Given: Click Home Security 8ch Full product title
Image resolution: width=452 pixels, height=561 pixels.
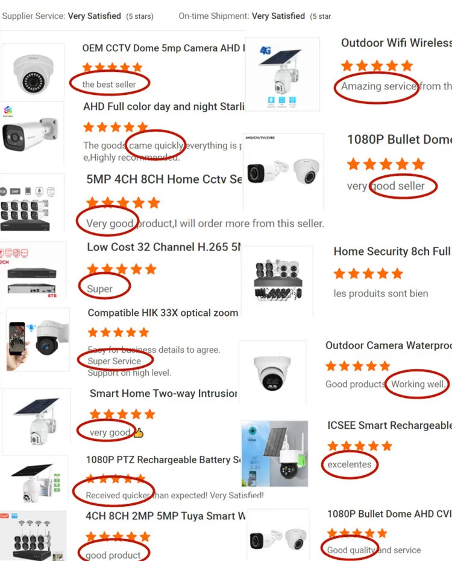Looking at the screenshot, I should (x=392, y=252).
